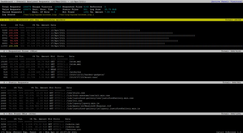Select the 09/Apr/2021 visitors row date
Image resolution: width=243 pixels, height=133 pixels.
(x=58, y=38)
